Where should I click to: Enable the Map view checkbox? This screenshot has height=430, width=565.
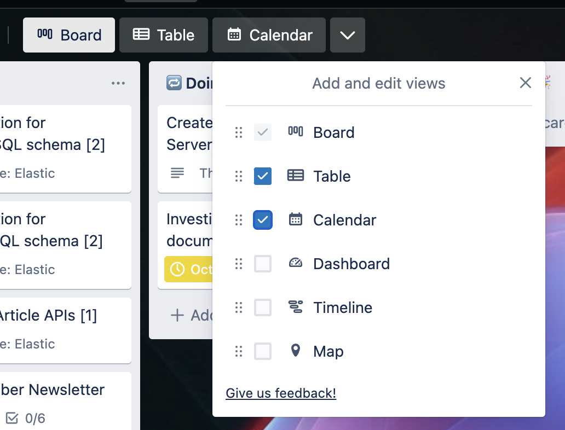[x=262, y=351]
